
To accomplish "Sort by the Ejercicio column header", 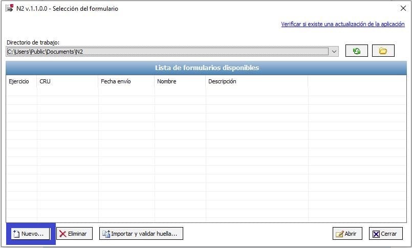I will [x=21, y=81].
